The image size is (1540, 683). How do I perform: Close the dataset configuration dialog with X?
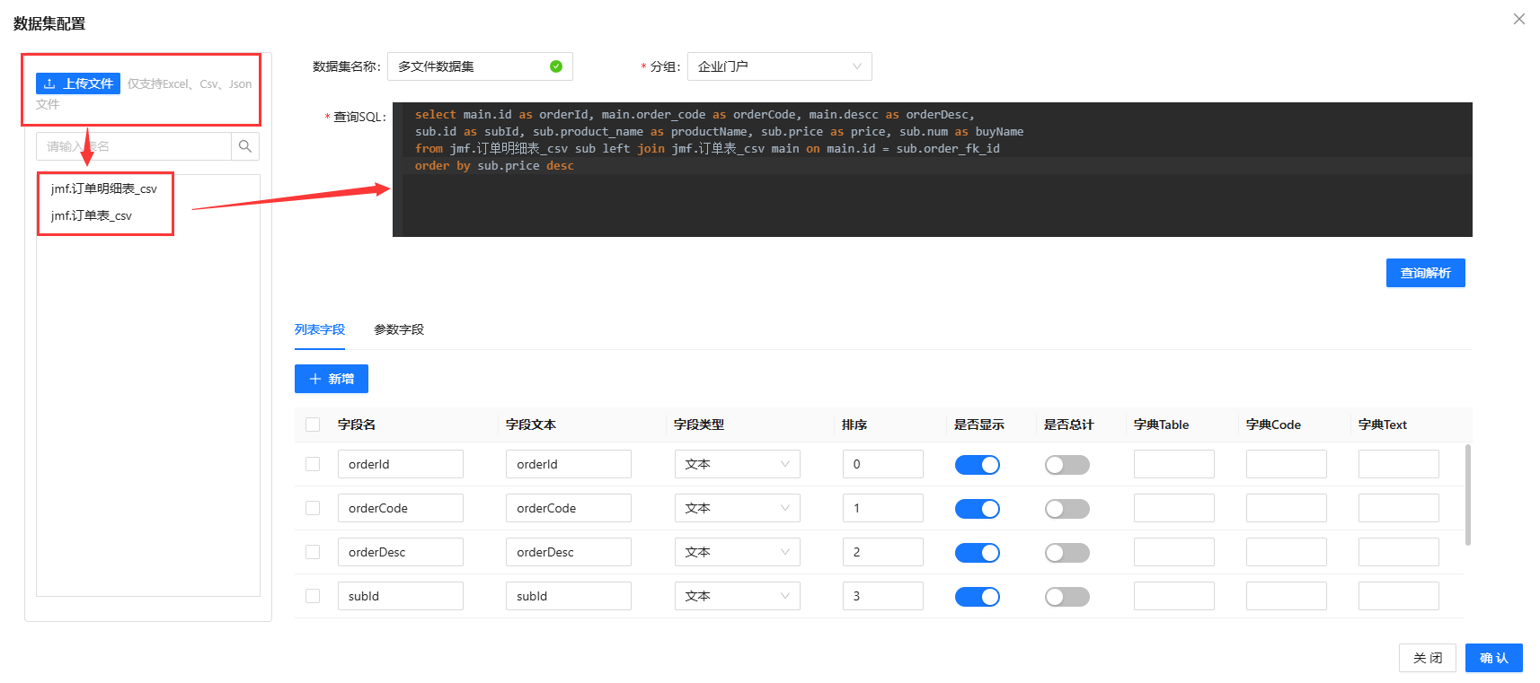[x=1518, y=19]
